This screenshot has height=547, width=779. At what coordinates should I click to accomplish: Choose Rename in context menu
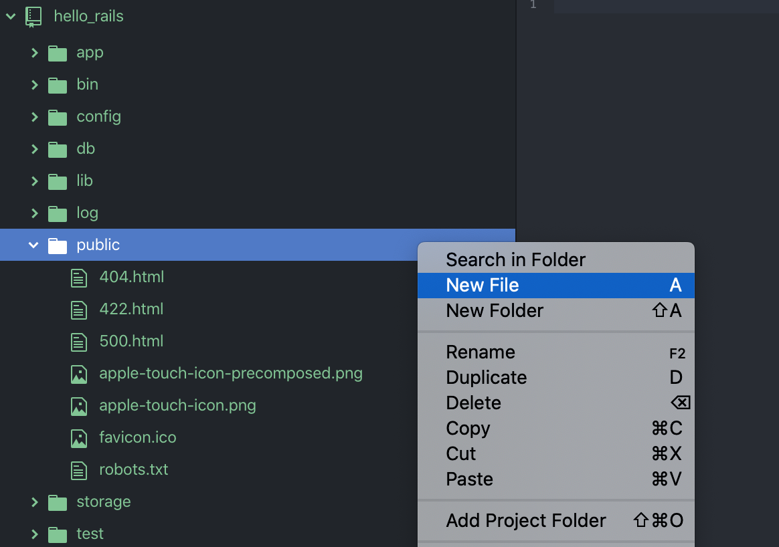pyautogui.click(x=556, y=352)
